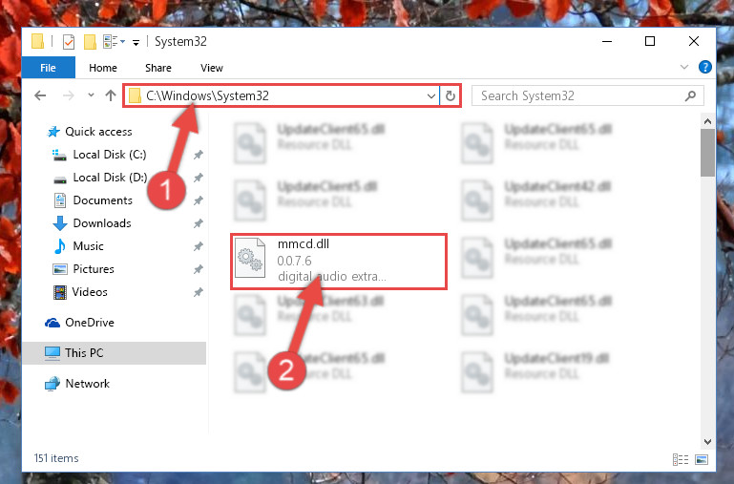Open the File menu tab

click(x=49, y=68)
